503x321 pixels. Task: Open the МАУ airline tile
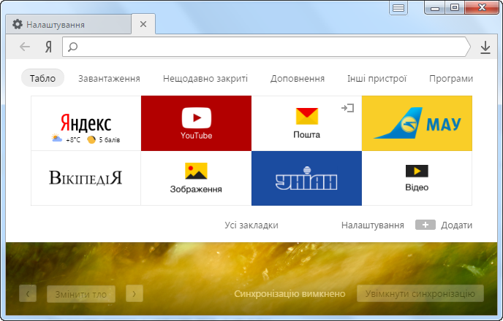pos(417,123)
